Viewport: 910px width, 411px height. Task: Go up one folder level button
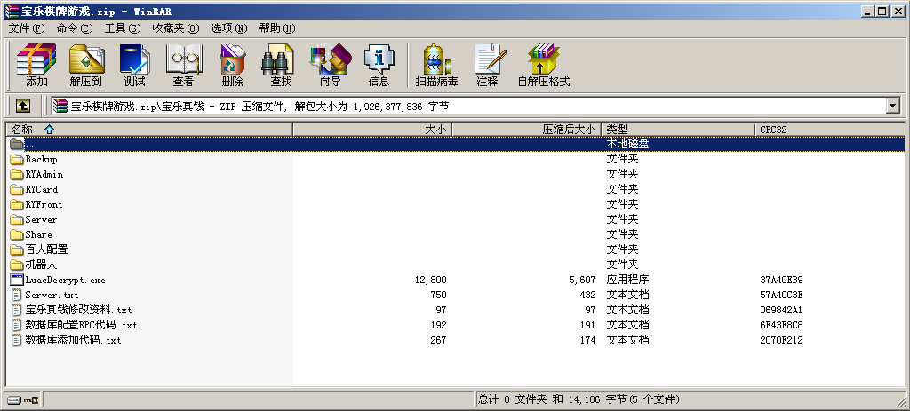[23, 106]
